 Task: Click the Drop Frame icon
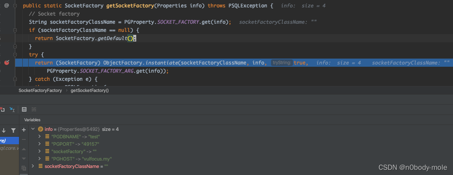pyautogui.click(x=2, y=109)
